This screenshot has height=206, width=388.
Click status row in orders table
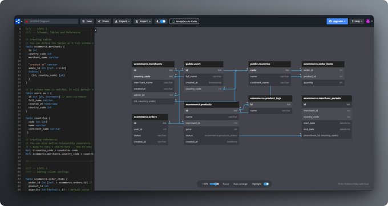(150, 135)
